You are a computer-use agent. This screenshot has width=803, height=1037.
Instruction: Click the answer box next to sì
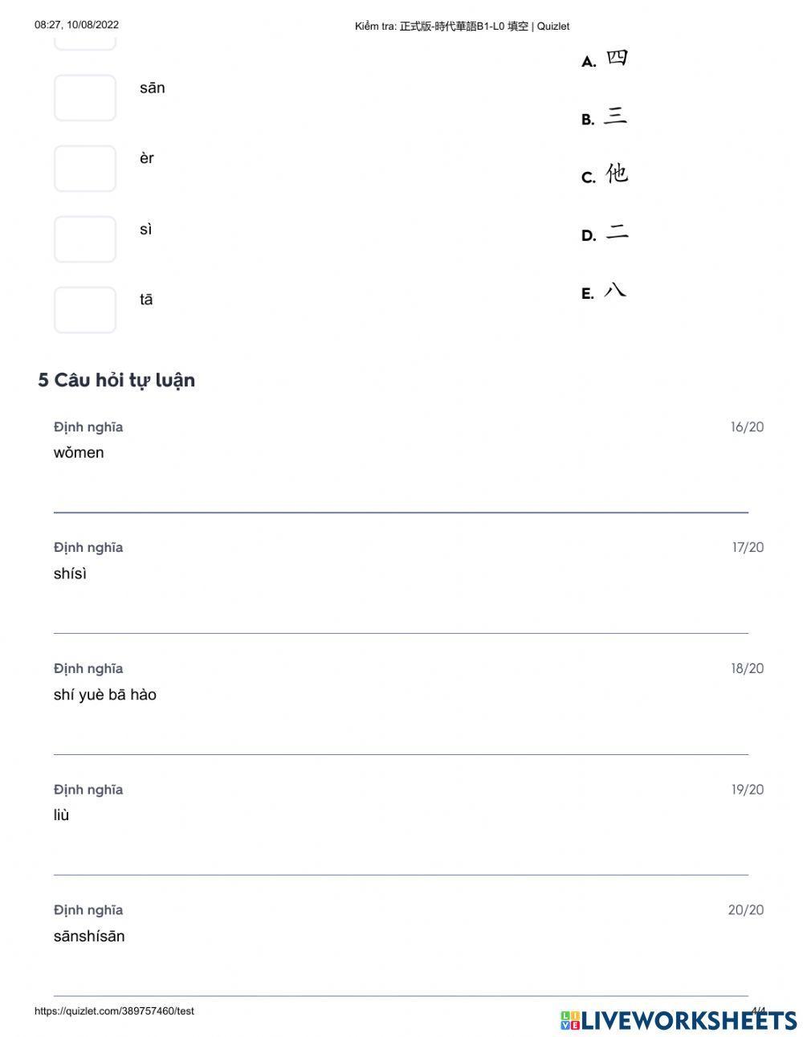click(x=85, y=239)
